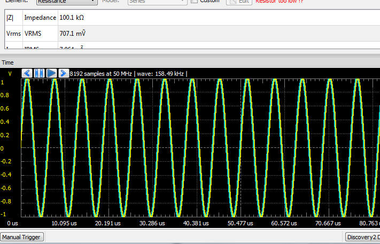Viewport: 380px width, 244px height.
Task: Select the VRMS value 707.1 mV
Action: (73, 33)
